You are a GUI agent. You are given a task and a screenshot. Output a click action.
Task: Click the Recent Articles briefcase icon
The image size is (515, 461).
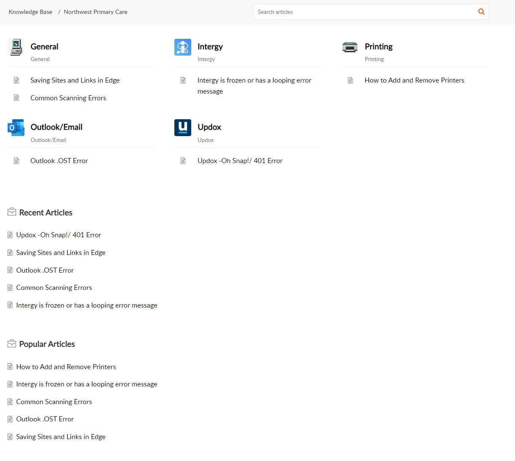[12, 212]
